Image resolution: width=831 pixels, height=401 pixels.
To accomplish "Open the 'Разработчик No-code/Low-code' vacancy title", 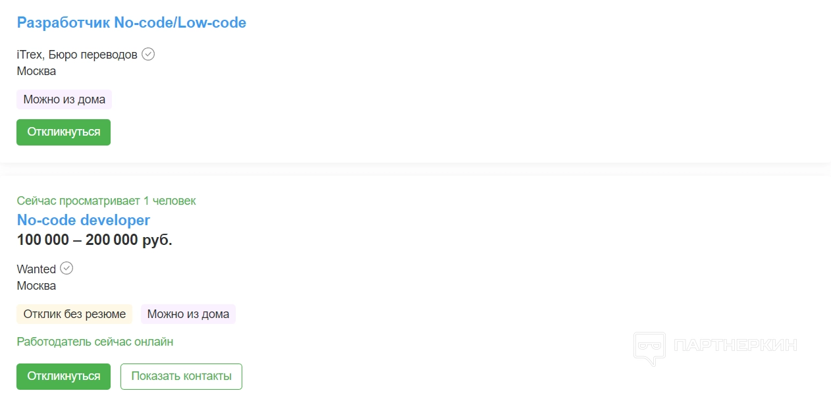I will [x=132, y=23].
